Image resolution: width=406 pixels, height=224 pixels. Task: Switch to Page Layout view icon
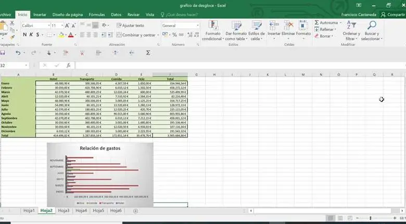340,218
